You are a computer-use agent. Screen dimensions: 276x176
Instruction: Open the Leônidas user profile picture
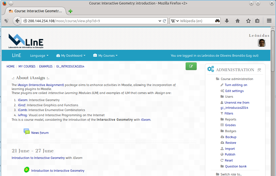(x=262, y=43)
